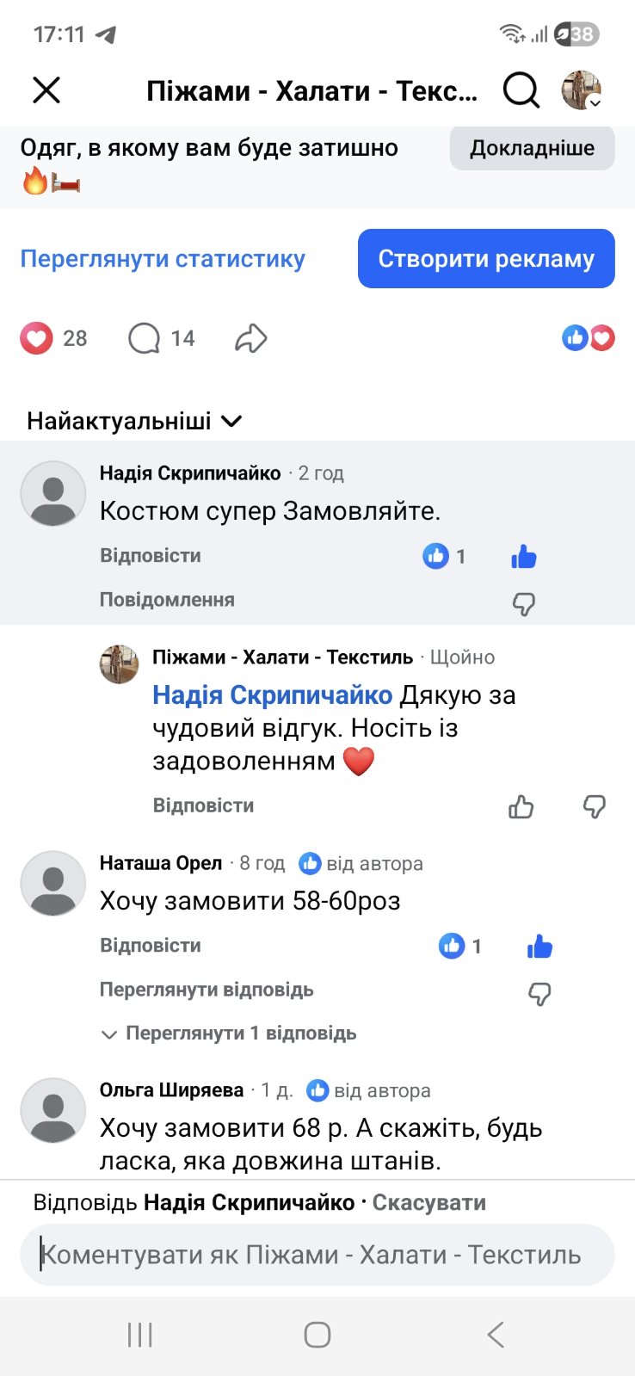Cancel reply with Скасувати

click(x=428, y=1202)
